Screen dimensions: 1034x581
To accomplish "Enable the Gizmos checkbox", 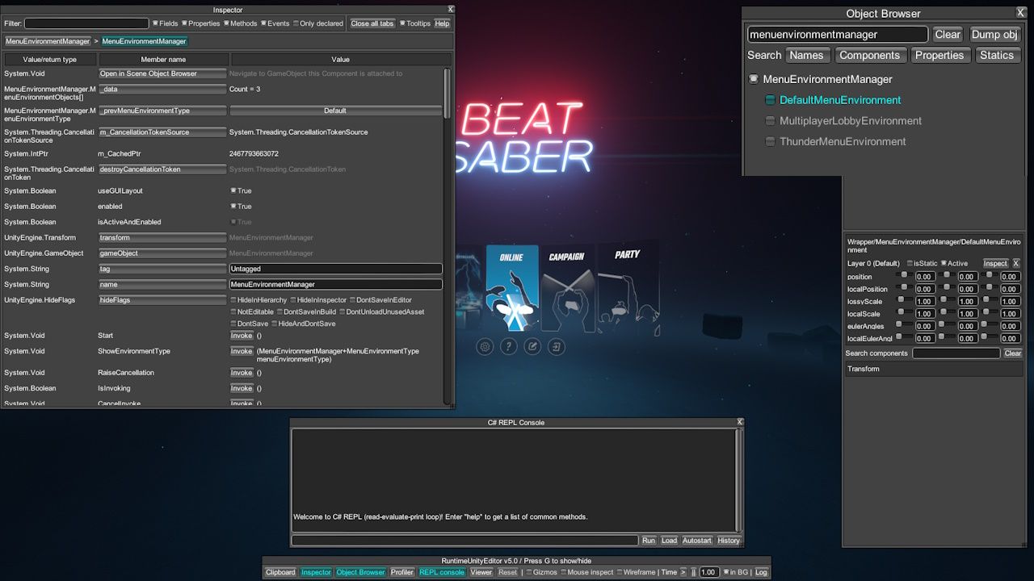I will (x=529, y=572).
